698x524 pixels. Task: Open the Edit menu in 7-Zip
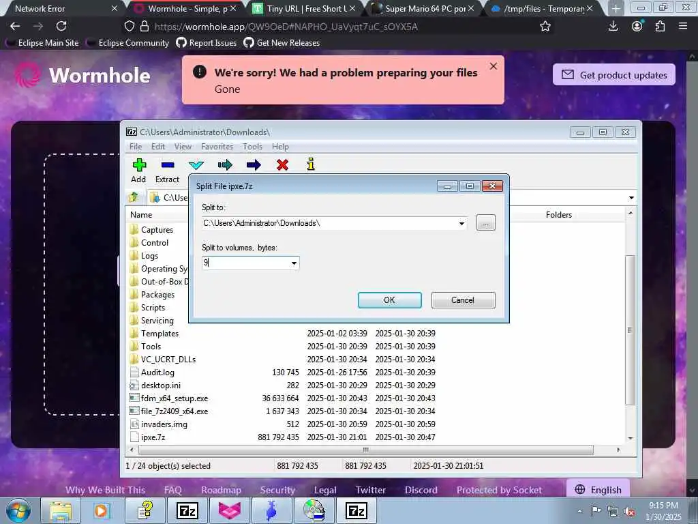point(158,147)
